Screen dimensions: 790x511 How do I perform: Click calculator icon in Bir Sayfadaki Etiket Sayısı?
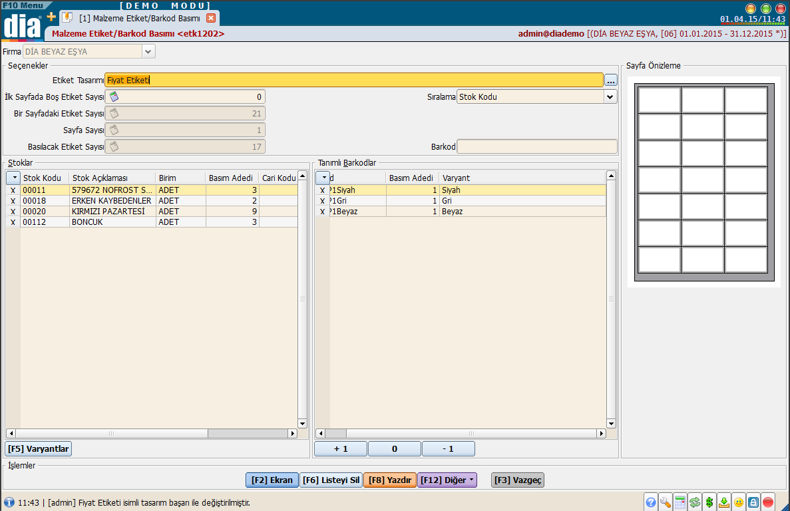[x=114, y=113]
